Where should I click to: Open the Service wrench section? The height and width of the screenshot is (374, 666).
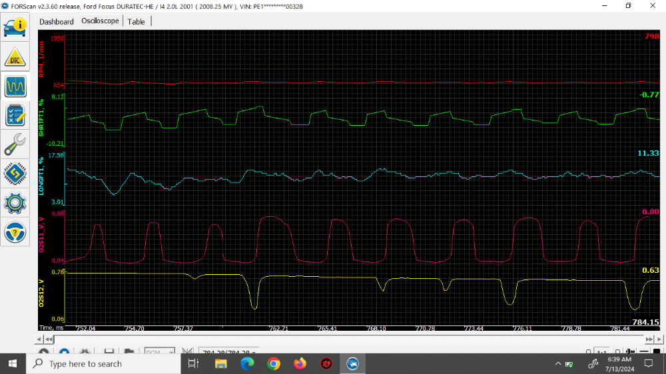(15, 144)
